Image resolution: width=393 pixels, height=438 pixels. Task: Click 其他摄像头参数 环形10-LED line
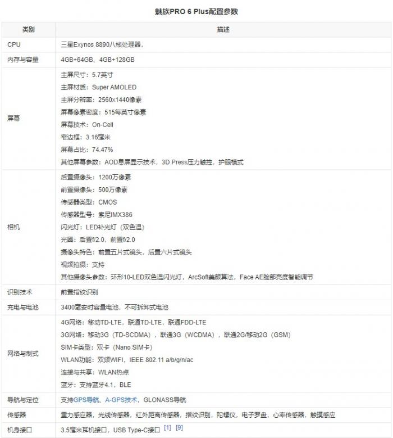(187, 277)
